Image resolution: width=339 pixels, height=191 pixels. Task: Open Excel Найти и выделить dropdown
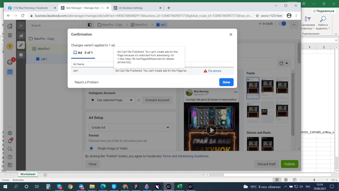click(323, 23)
